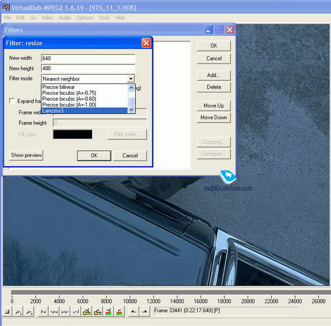Click the next scene scan icon

click(119, 311)
